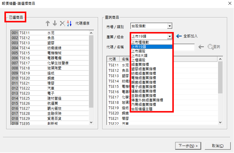Click the blue arrow beside 全部加入
The width and height of the screenshot is (234, 153).
(x=179, y=36)
